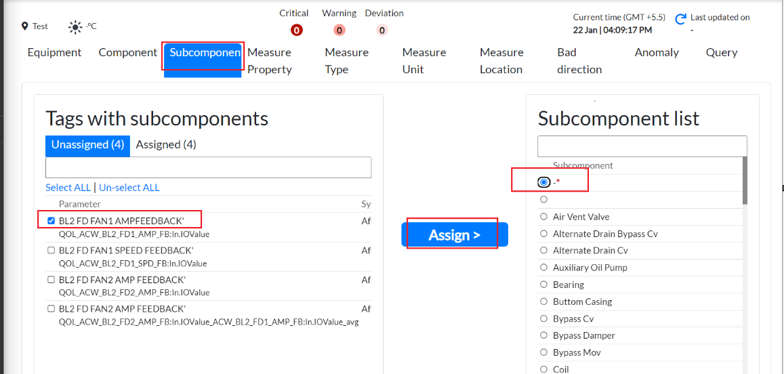The image size is (784, 374).
Task: Click the Select ALL link
Action: click(x=68, y=188)
